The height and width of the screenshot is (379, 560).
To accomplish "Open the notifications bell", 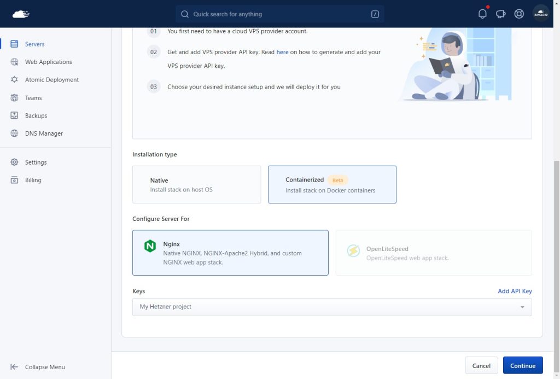I will click(482, 14).
